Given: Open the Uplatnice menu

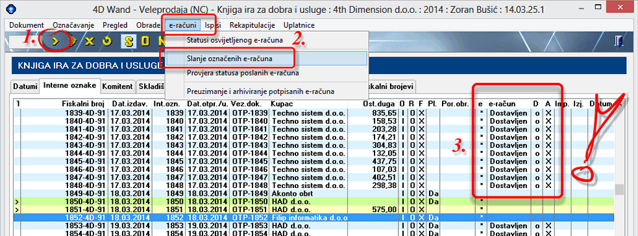Looking at the screenshot, I should [299, 25].
